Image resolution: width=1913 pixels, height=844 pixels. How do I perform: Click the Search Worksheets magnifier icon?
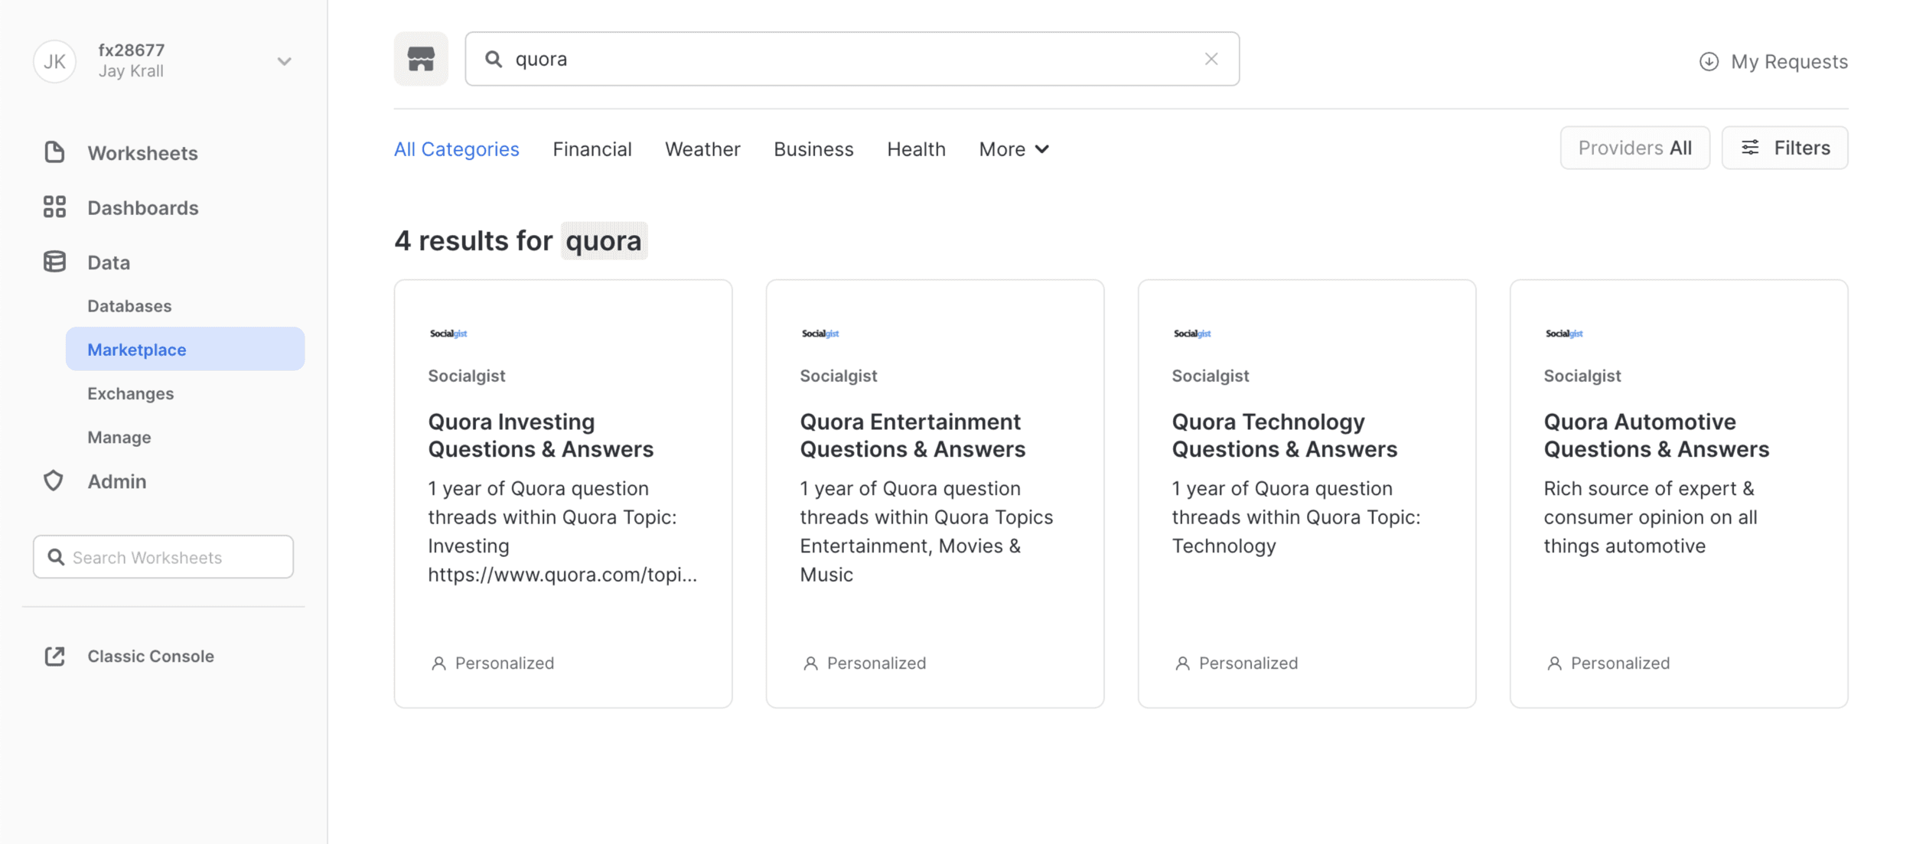[x=56, y=556]
